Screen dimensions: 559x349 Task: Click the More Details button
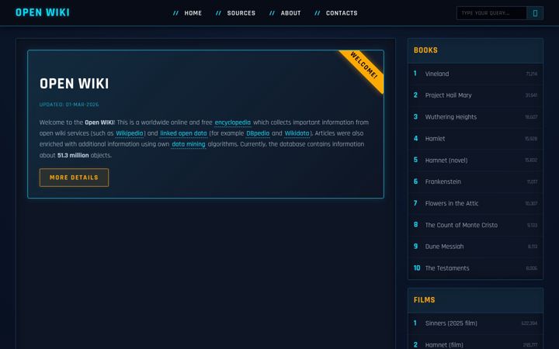tap(75, 178)
